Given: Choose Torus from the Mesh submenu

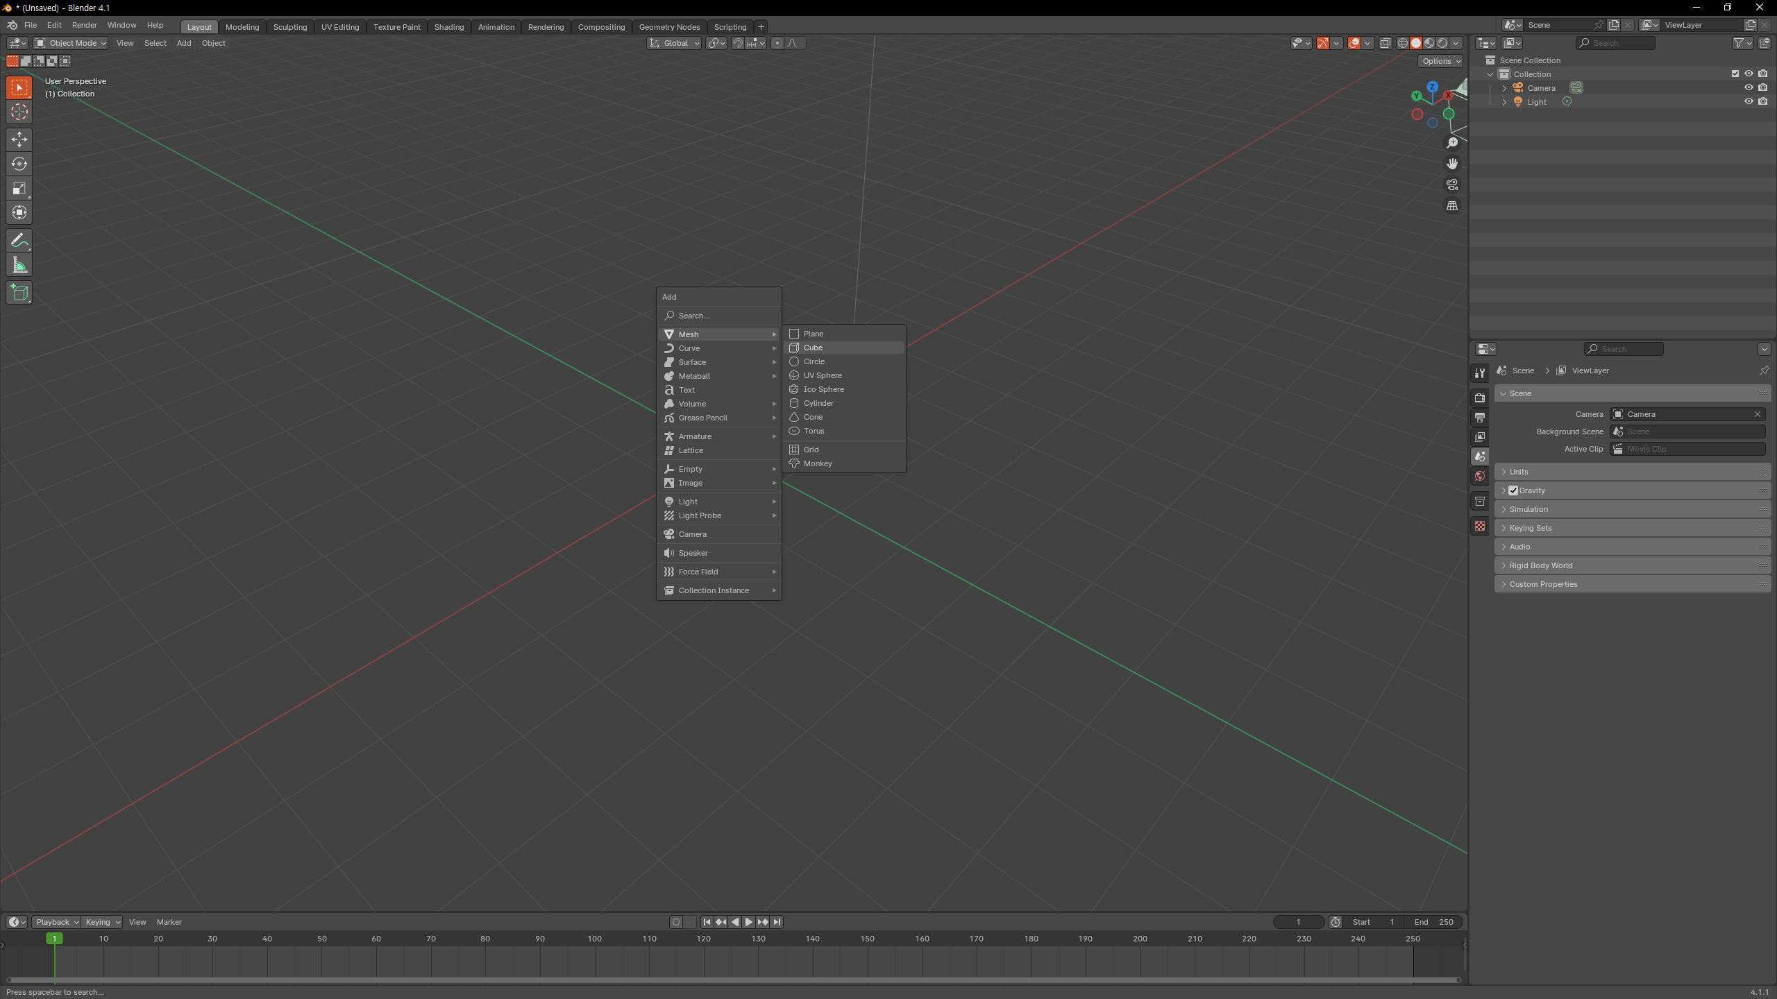Looking at the screenshot, I should (x=844, y=431).
